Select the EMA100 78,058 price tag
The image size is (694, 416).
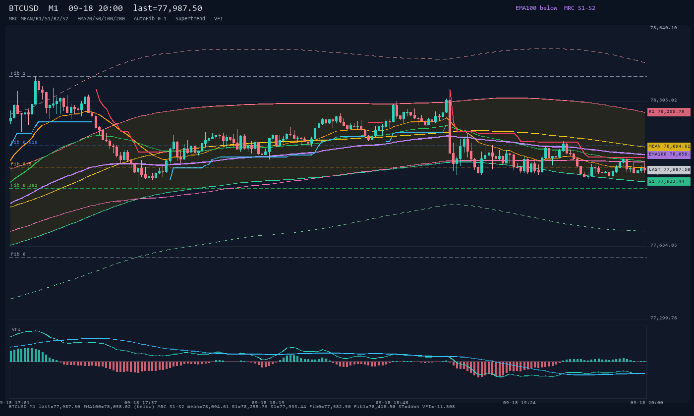[669, 155]
